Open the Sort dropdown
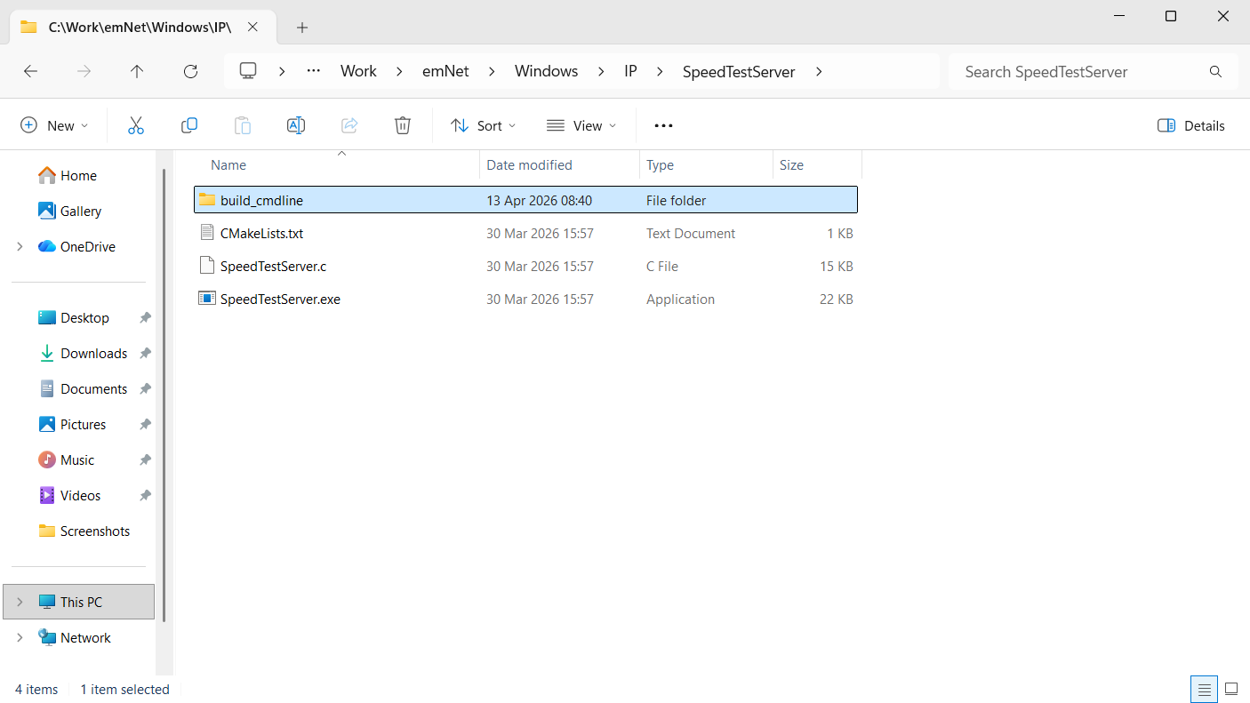This screenshot has width=1250, height=703. (x=483, y=125)
